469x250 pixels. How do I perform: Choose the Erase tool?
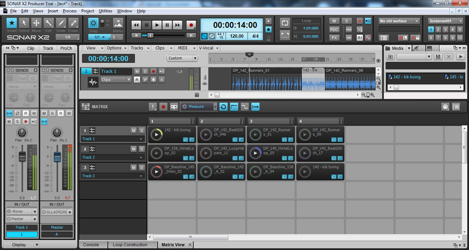pyautogui.click(x=73, y=23)
